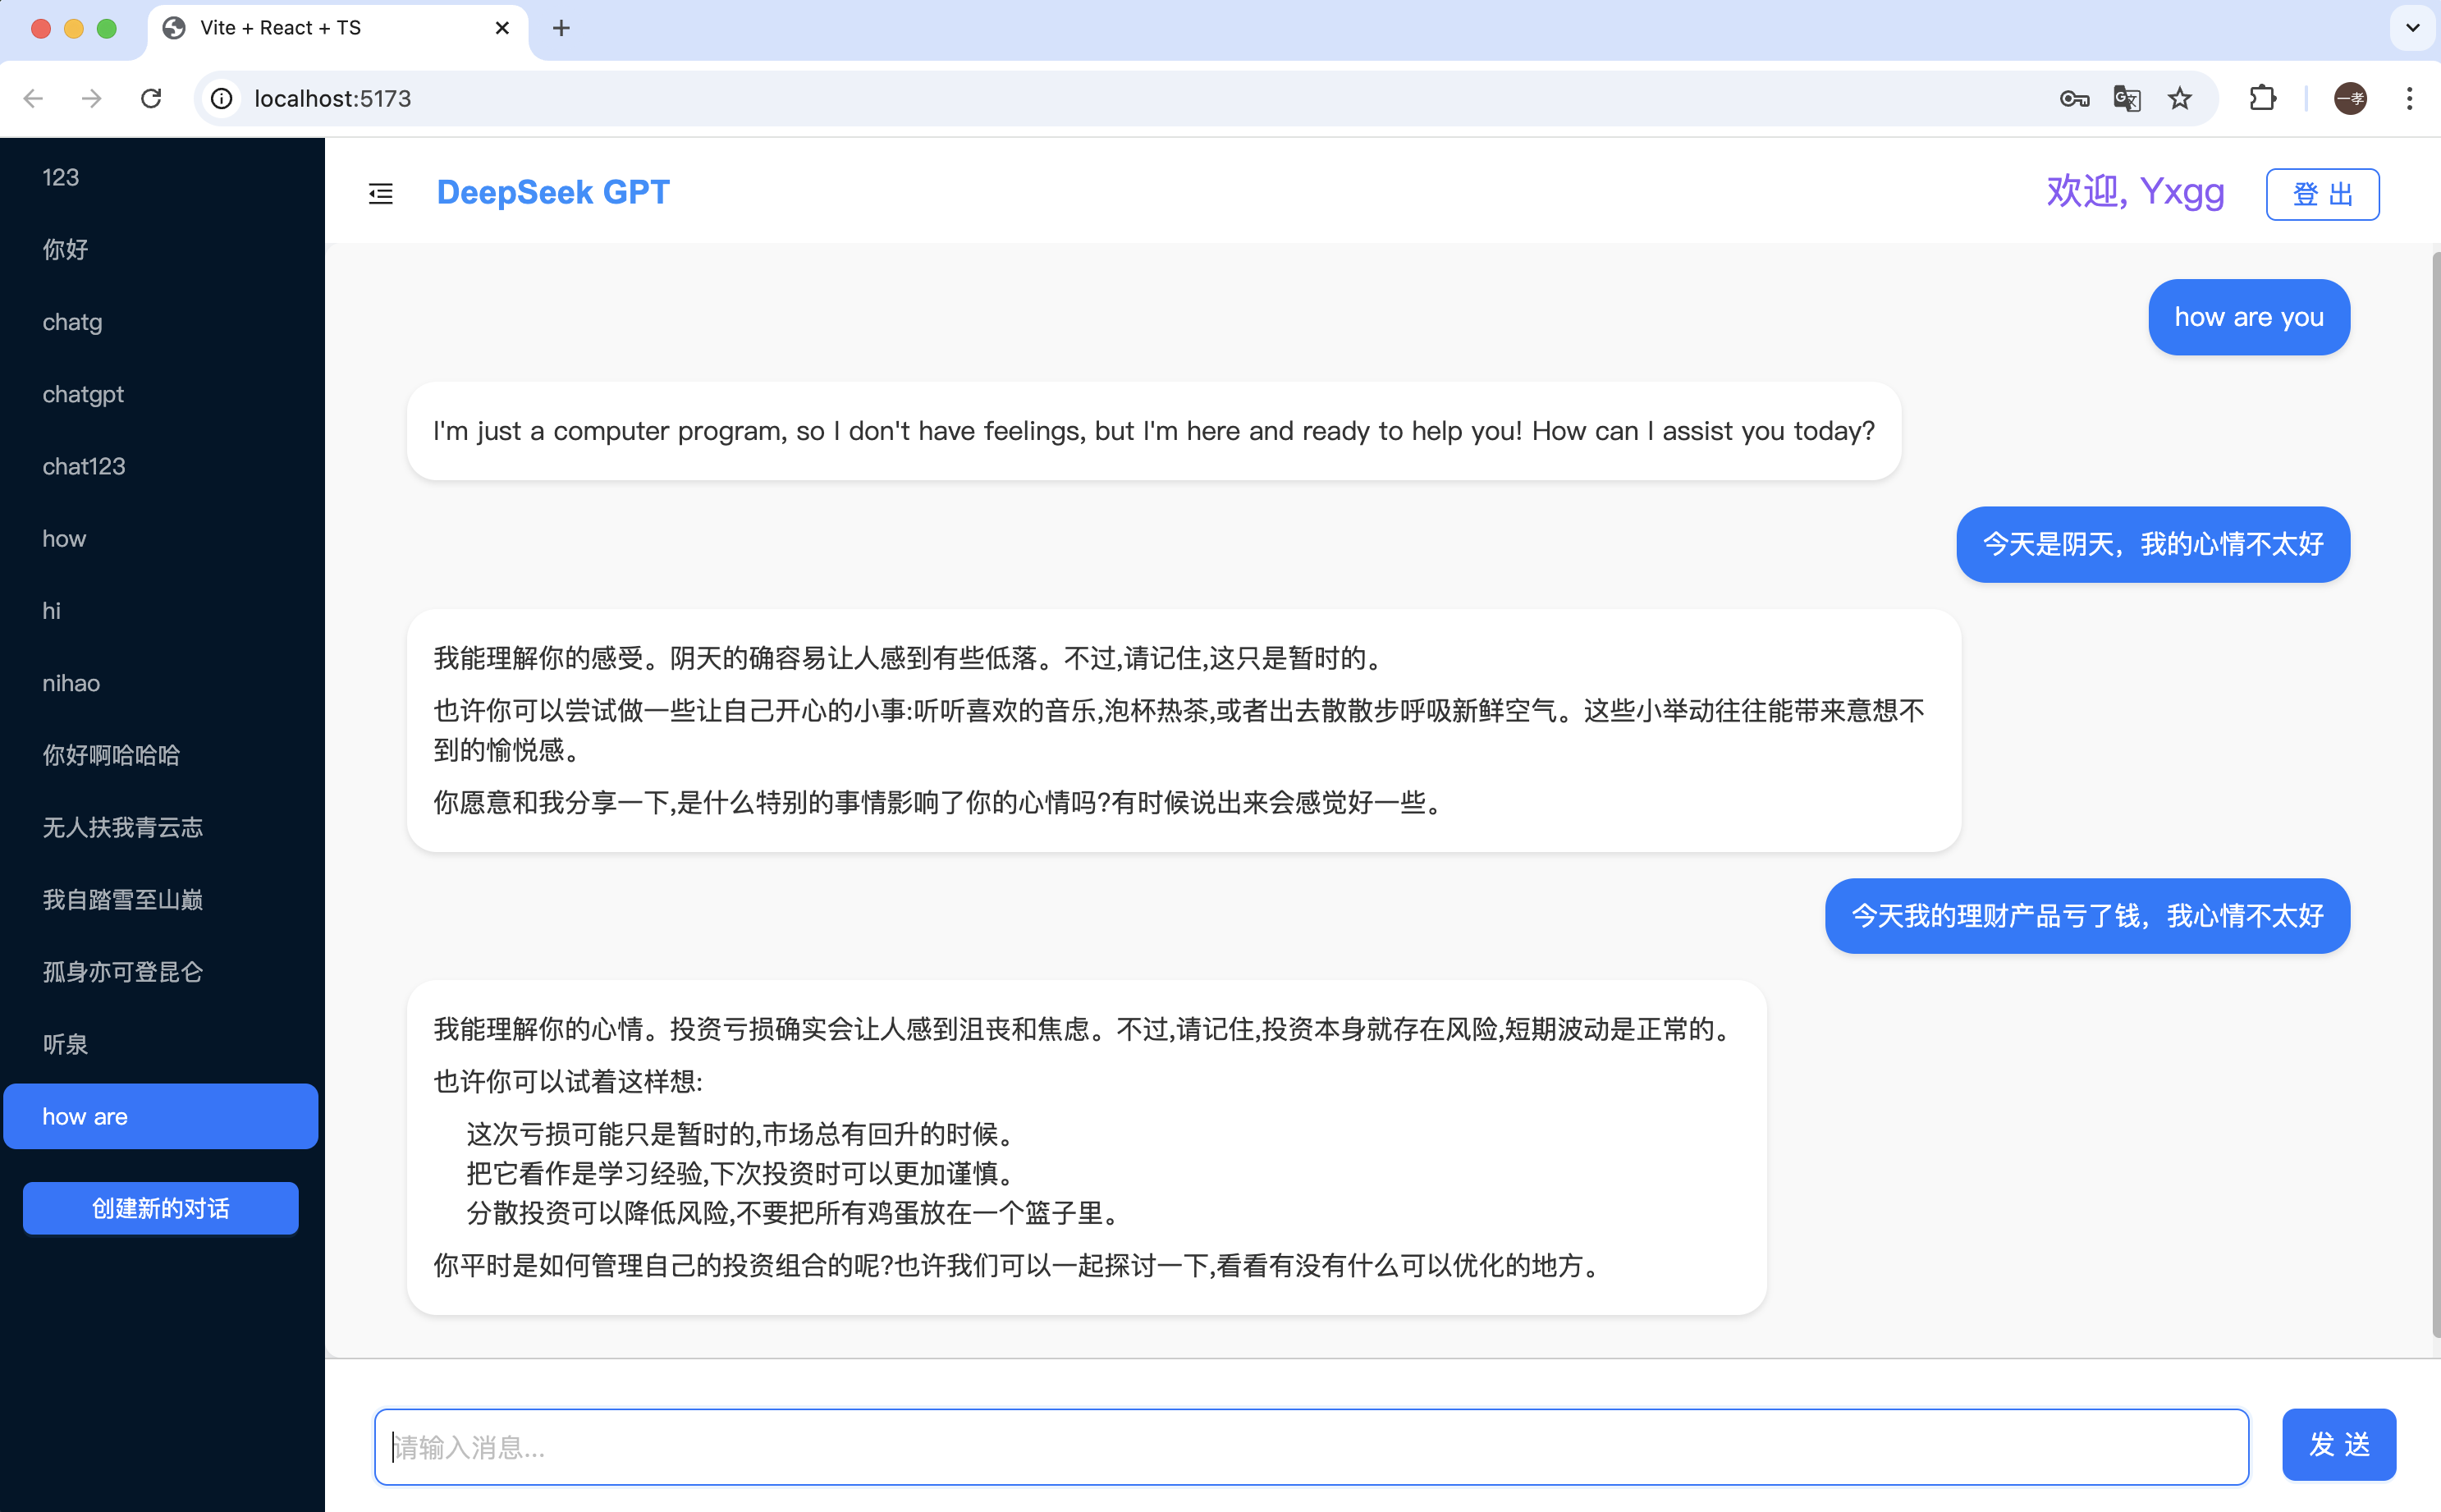
Task: Expand the tab search dropdown arrow
Action: (2412, 28)
